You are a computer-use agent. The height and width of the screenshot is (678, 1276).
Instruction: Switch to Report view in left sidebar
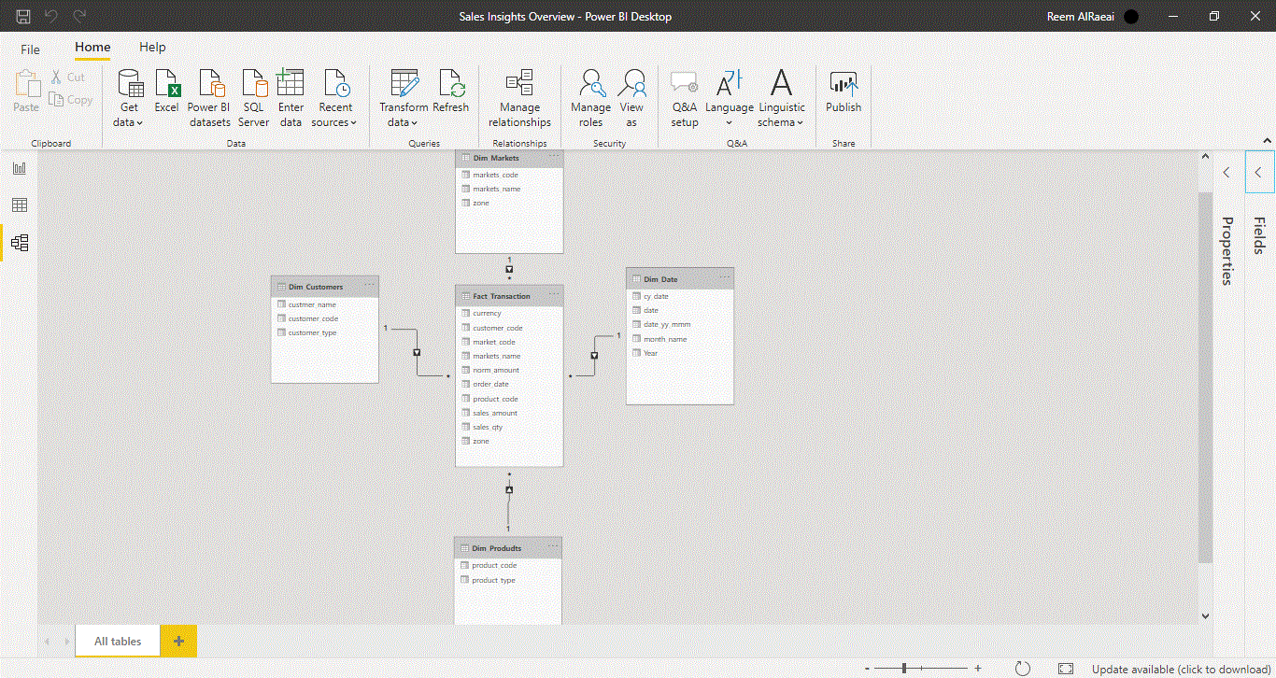(20, 168)
